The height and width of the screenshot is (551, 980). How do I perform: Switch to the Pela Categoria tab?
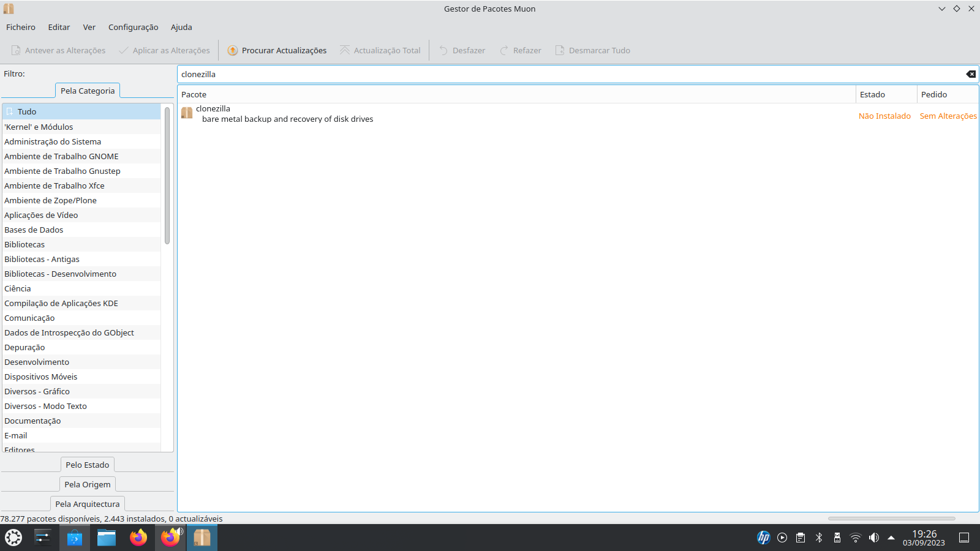click(88, 91)
